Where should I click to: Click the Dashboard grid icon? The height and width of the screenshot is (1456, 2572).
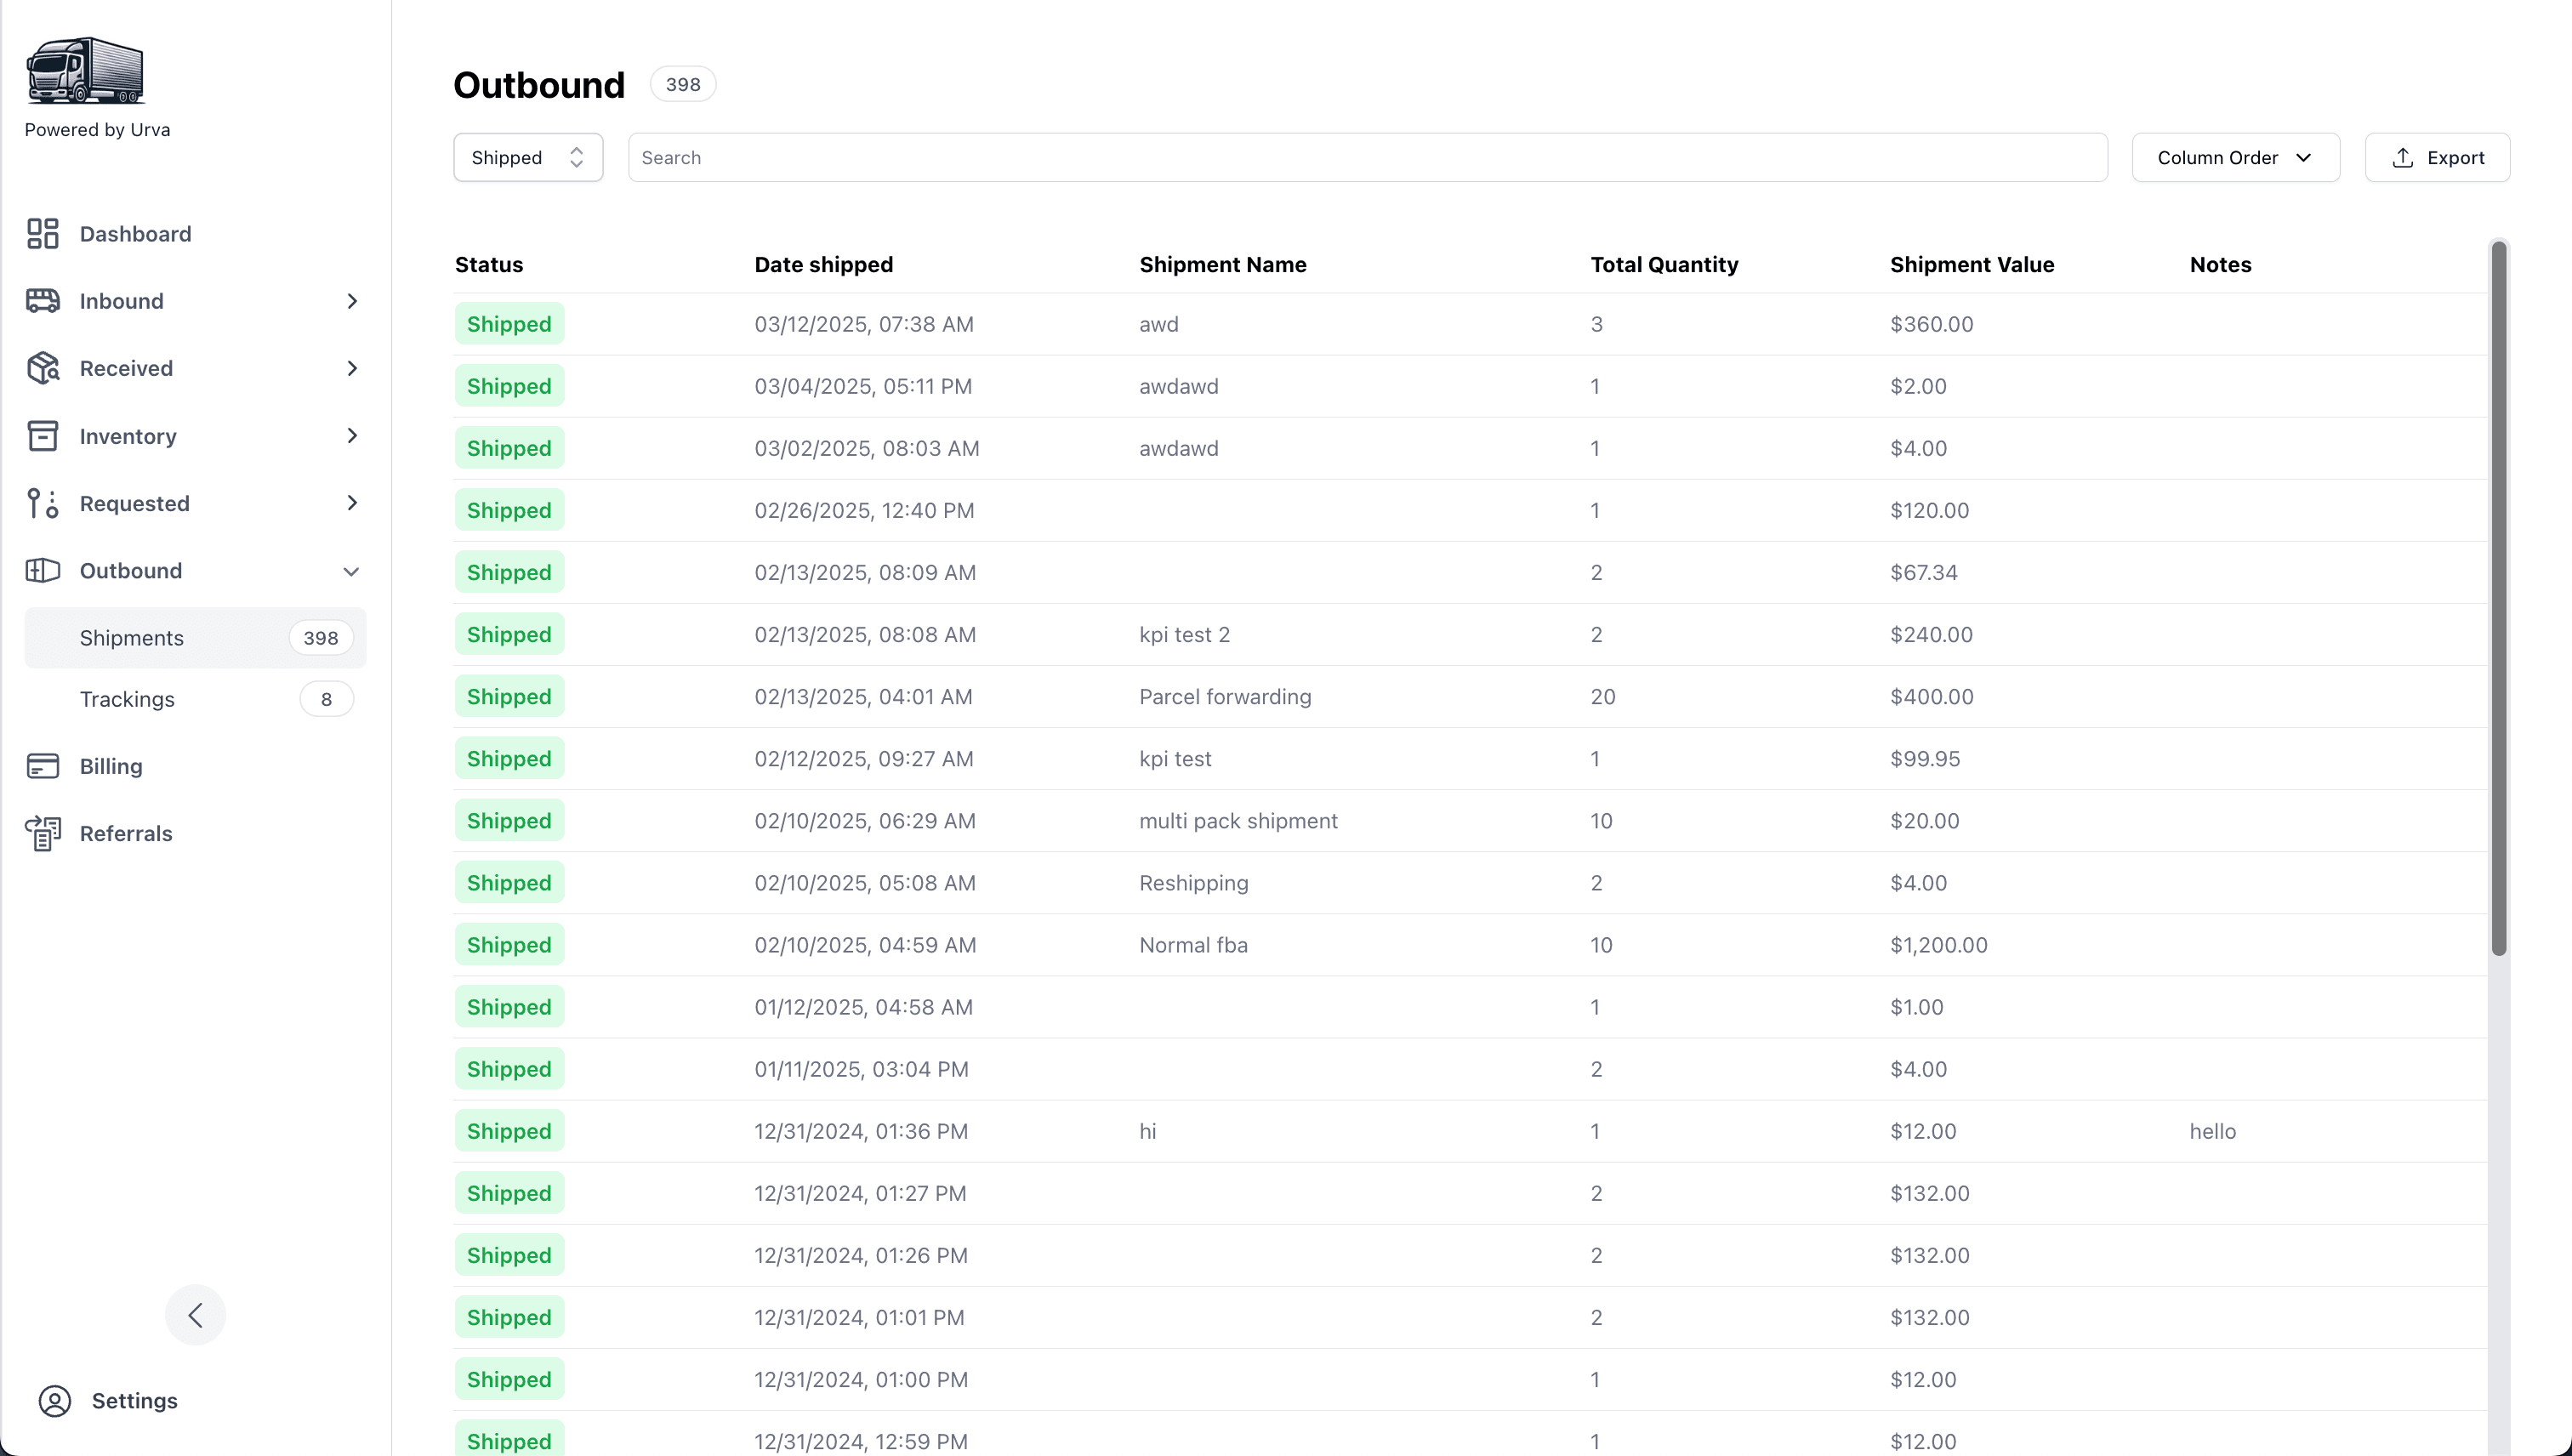point(42,234)
